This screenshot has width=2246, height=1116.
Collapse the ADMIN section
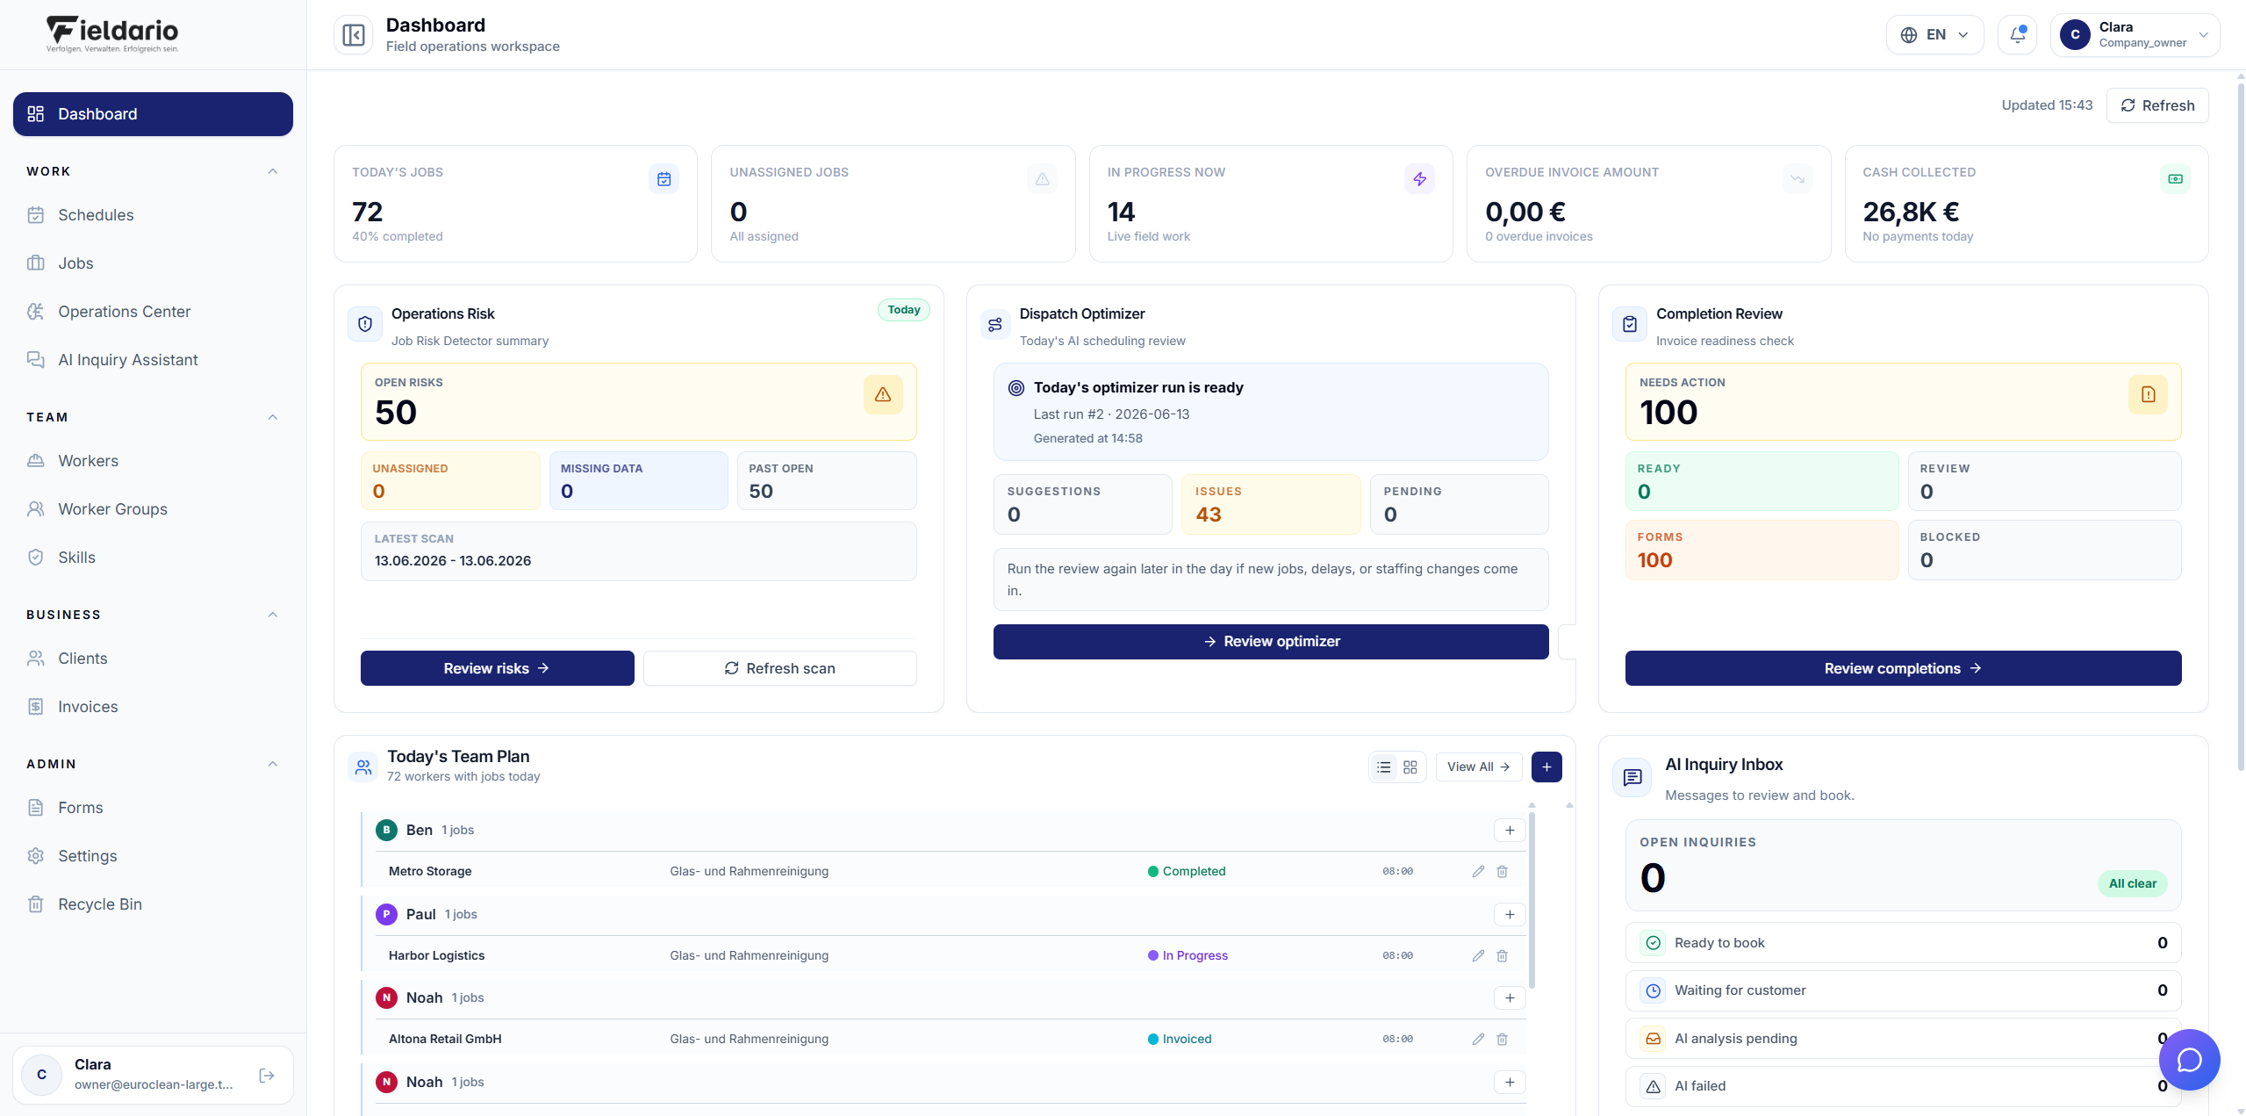[273, 764]
